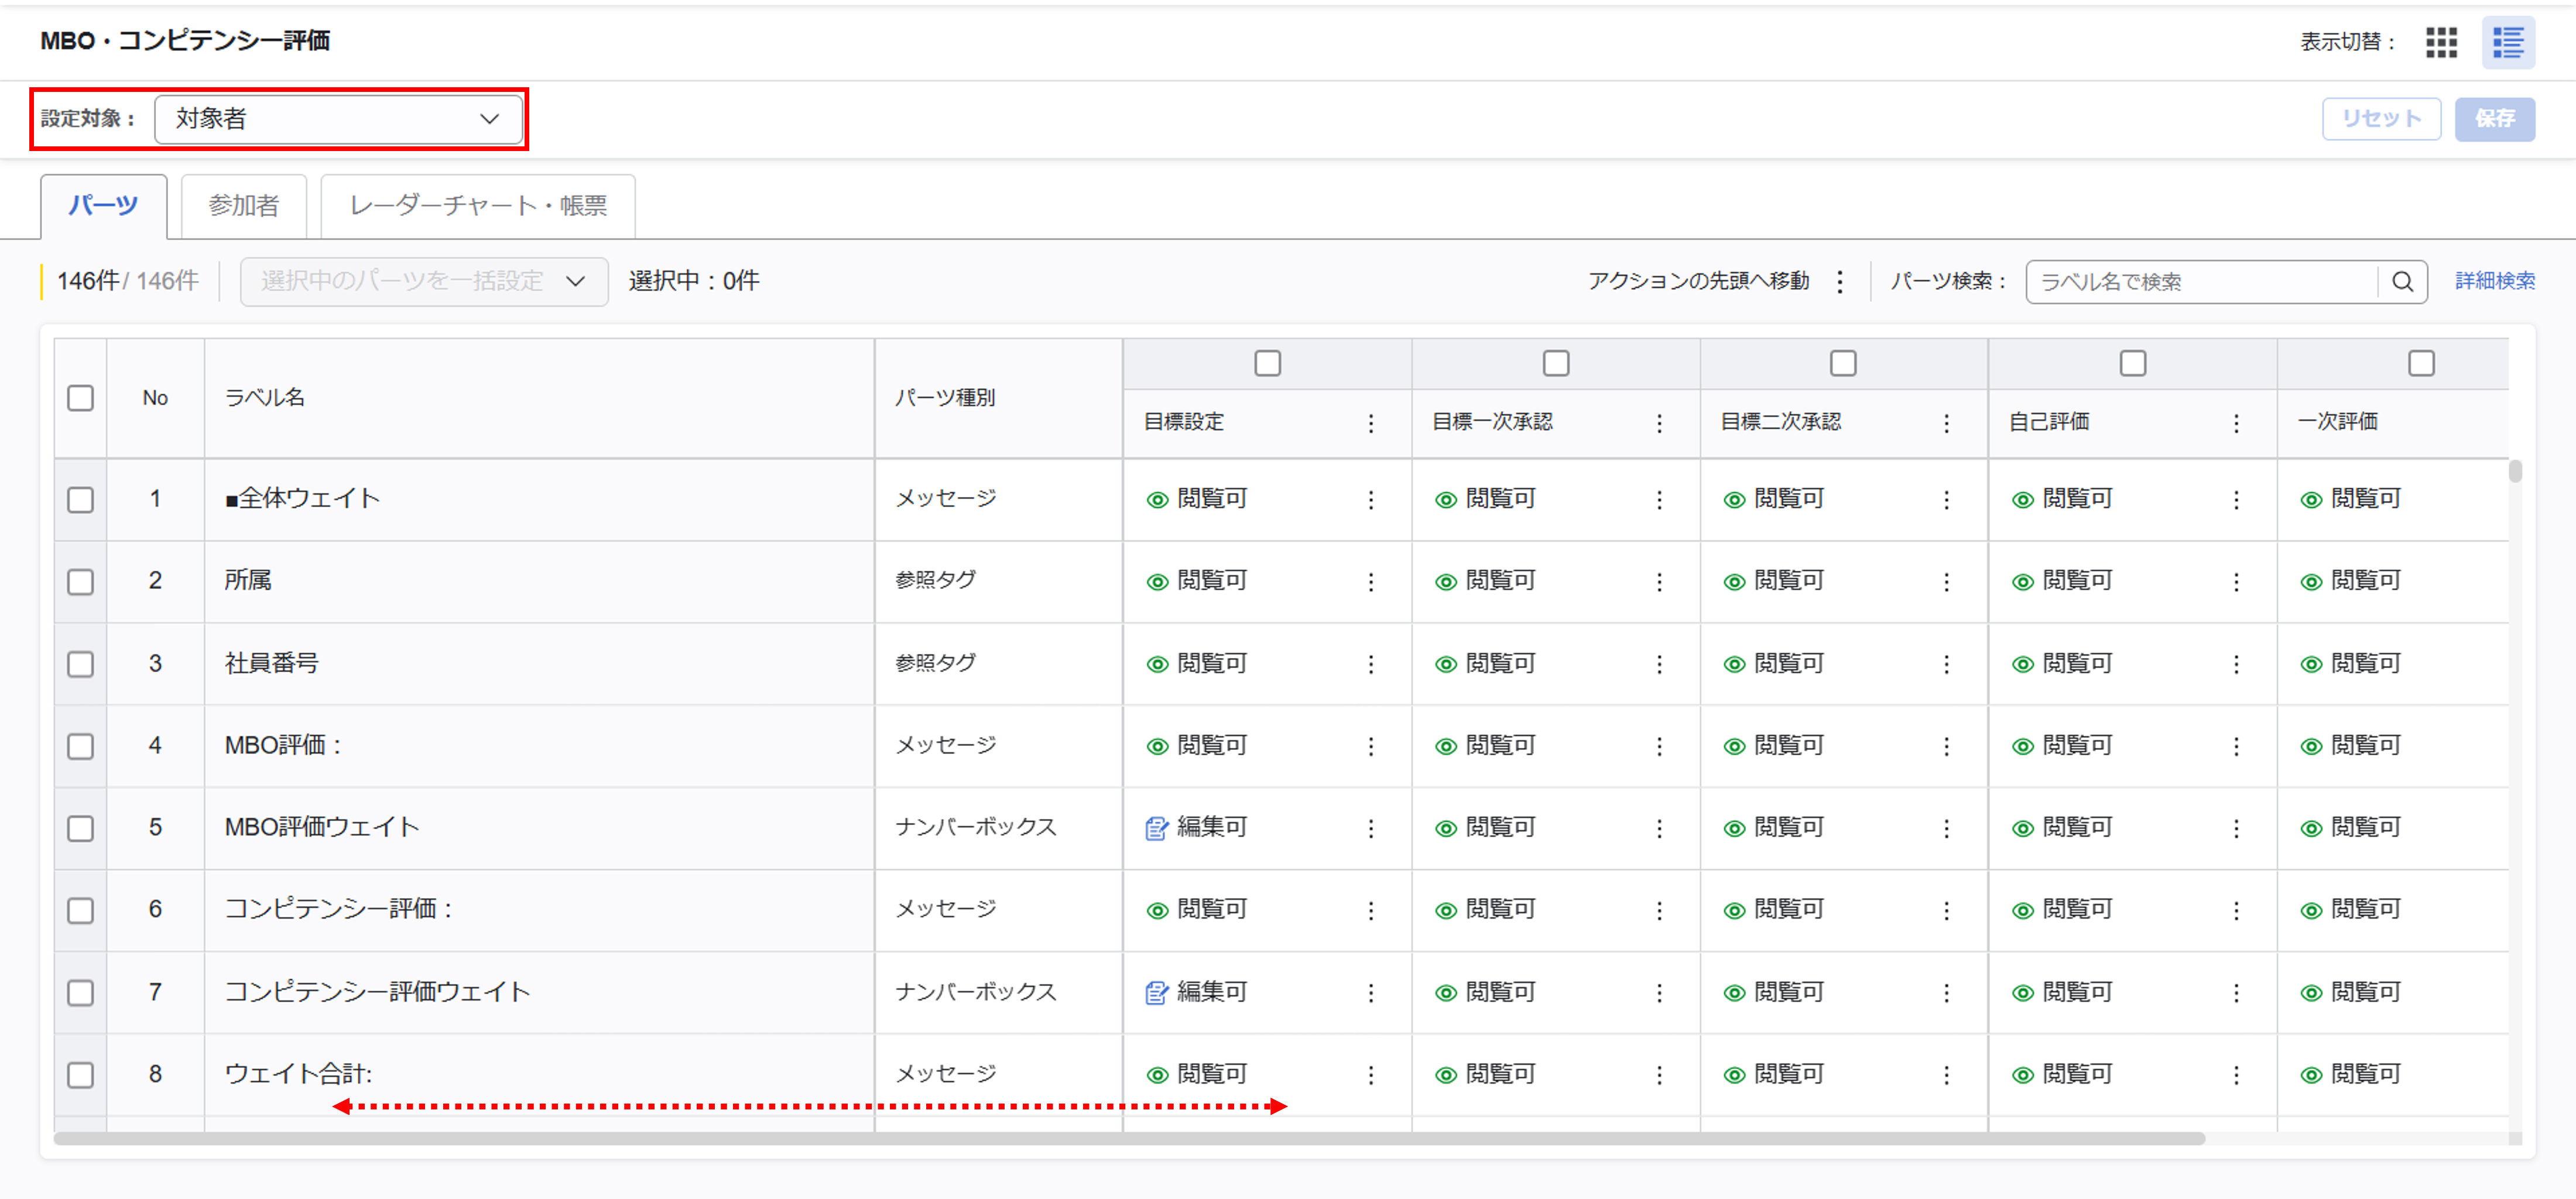2576x1199 pixels.
Task: Check the select-all rows checkbox
Action: pyautogui.click(x=80, y=398)
